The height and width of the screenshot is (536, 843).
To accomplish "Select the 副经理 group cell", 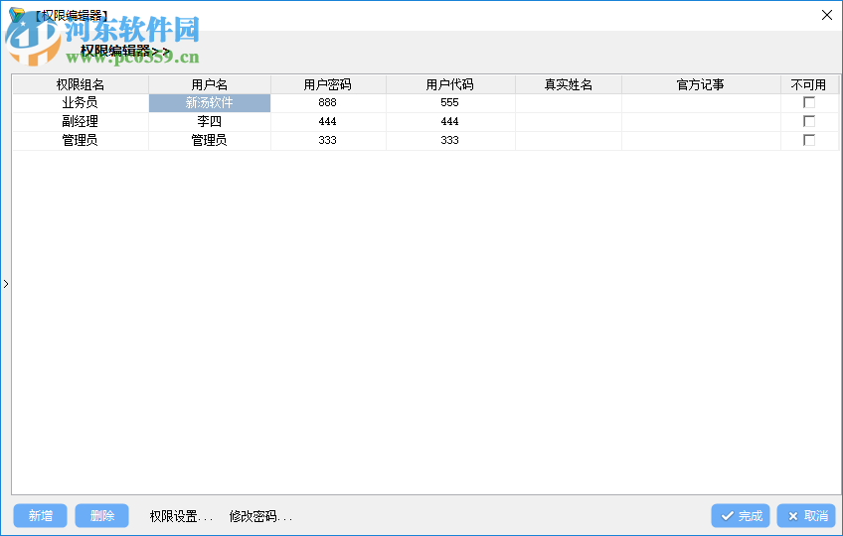I will click(x=81, y=121).
